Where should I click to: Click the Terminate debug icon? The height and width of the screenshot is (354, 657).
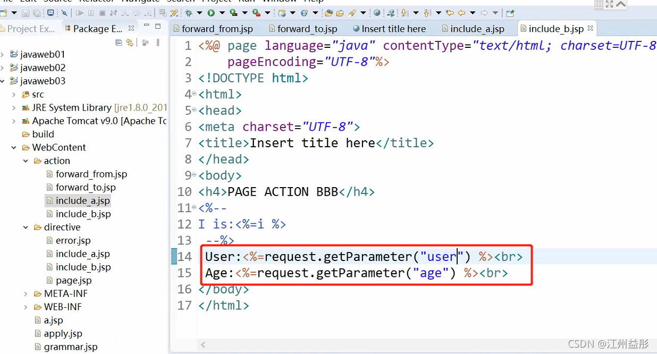[102, 13]
